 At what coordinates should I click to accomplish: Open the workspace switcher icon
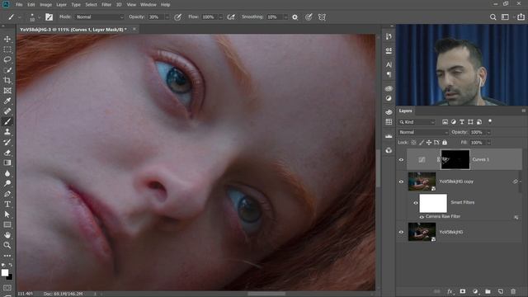(505, 16)
